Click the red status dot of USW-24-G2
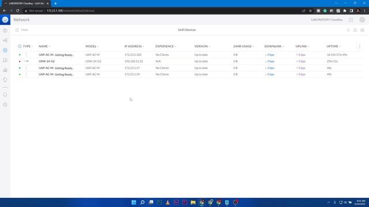This screenshot has width=369, height=207. (20, 62)
